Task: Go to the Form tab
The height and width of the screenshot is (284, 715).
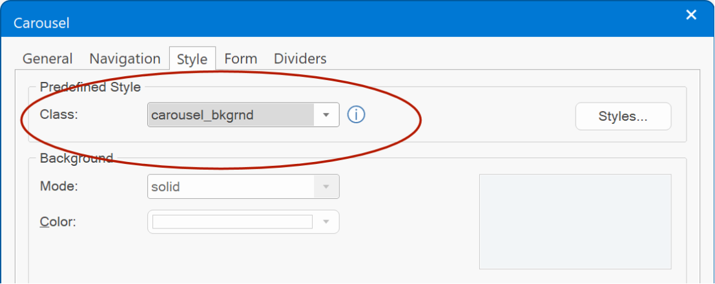Action: (x=241, y=59)
